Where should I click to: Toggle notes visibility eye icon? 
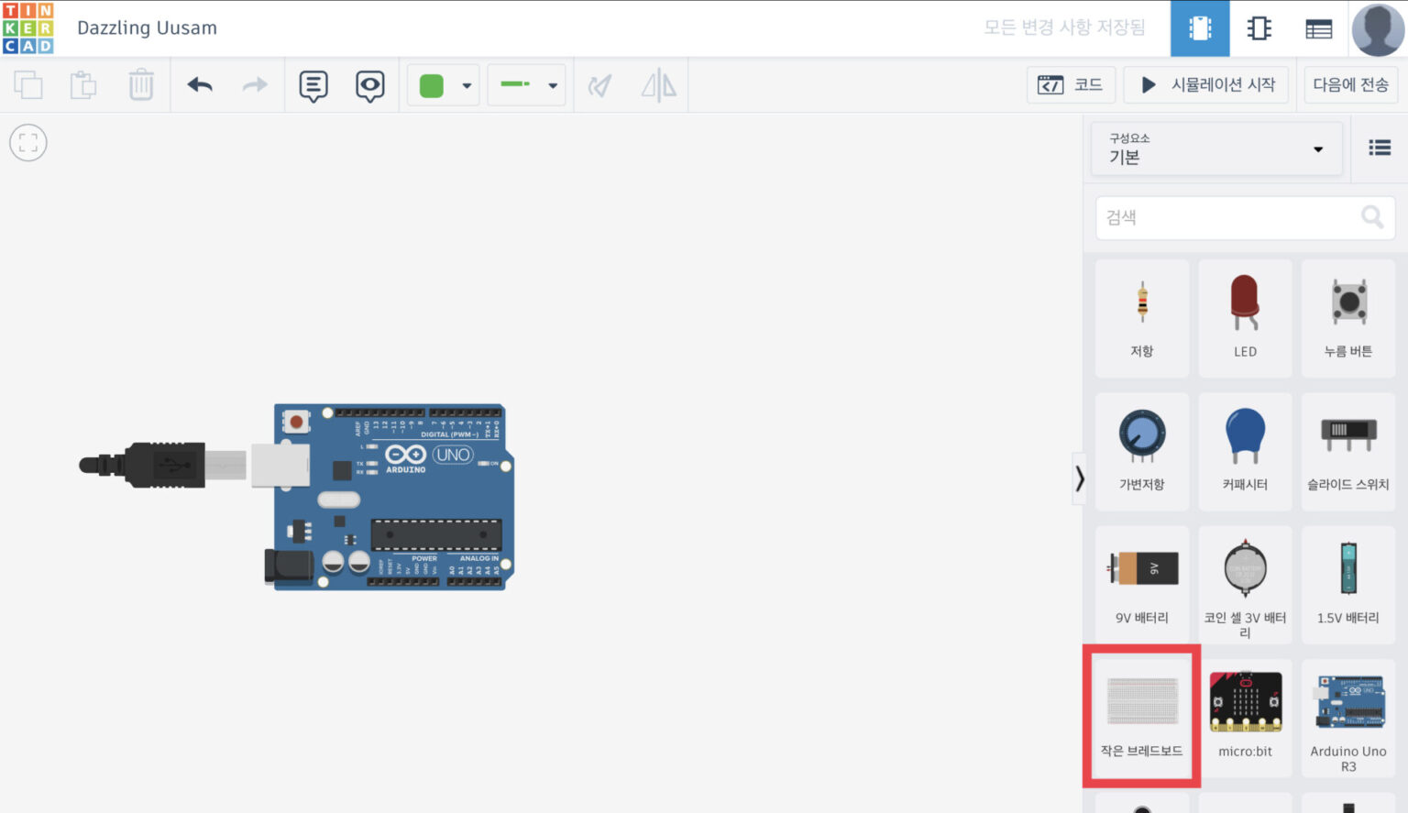pos(370,86)
